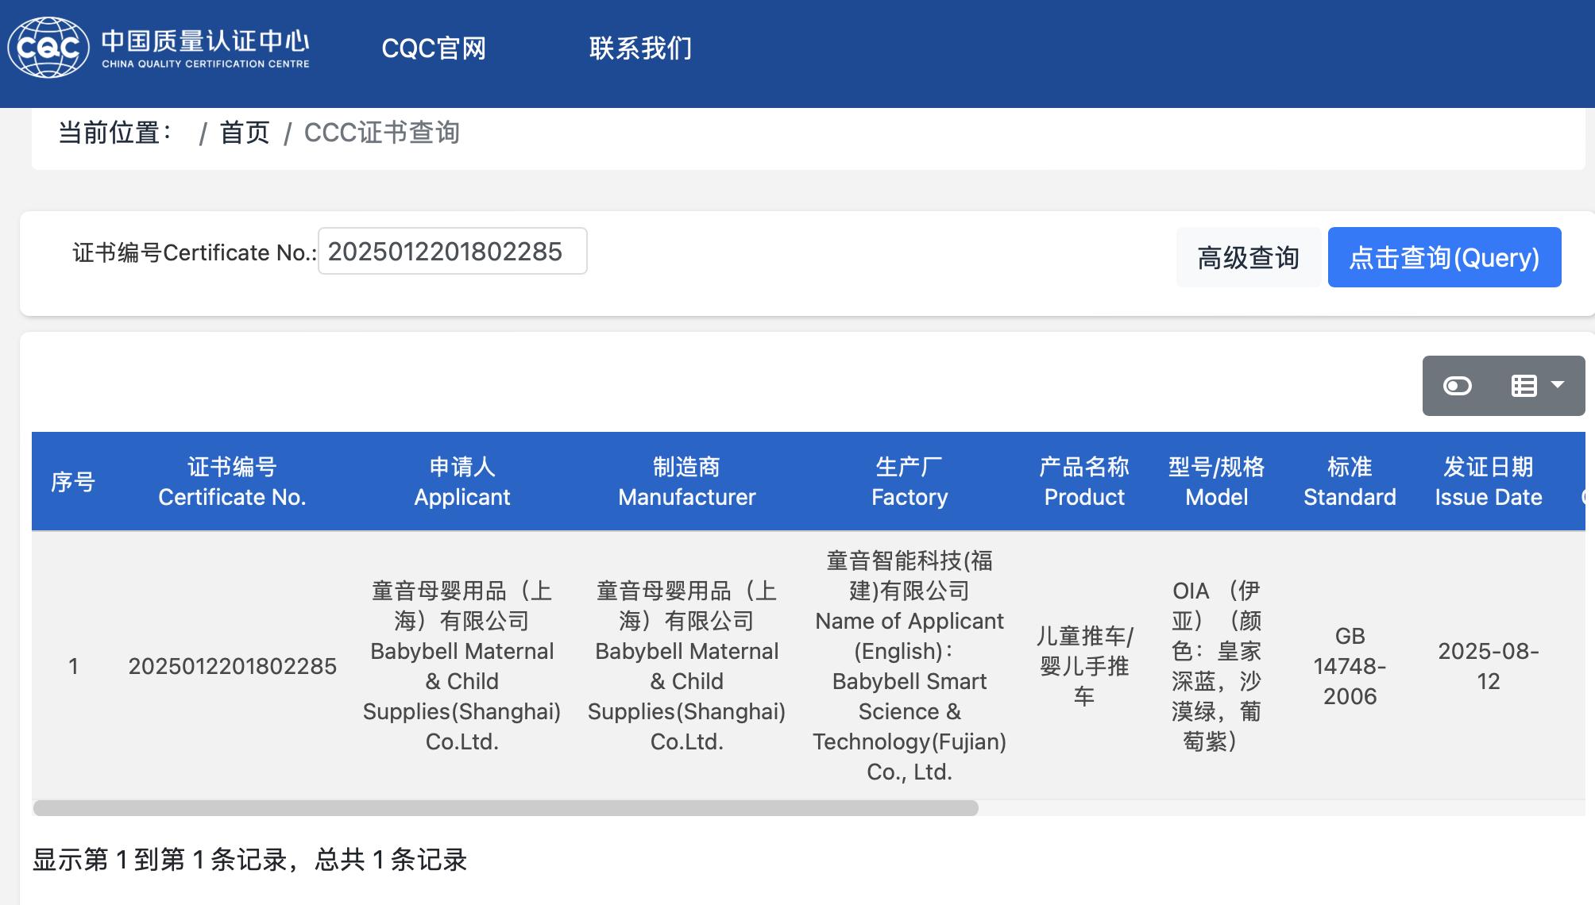Click the 首页 breadcrumb link
This screenshot has width=1595, height=905.
[245, 133]
